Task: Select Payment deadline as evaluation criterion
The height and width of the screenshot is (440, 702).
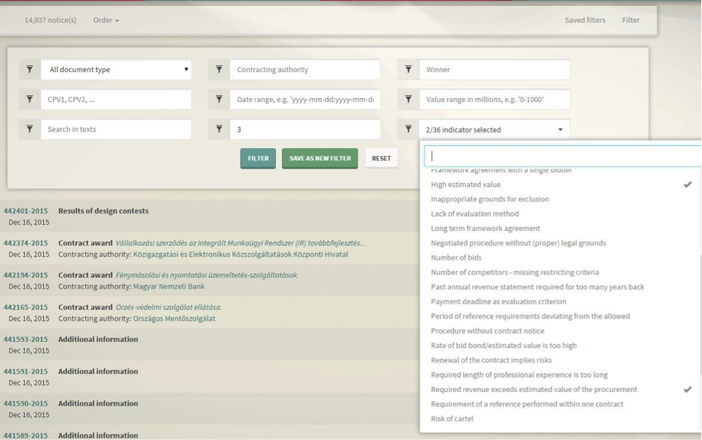Action: point(561,302)
